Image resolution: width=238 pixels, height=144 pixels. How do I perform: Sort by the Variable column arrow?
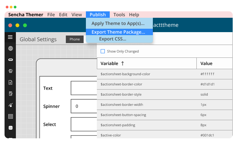(x=123, y=63)
